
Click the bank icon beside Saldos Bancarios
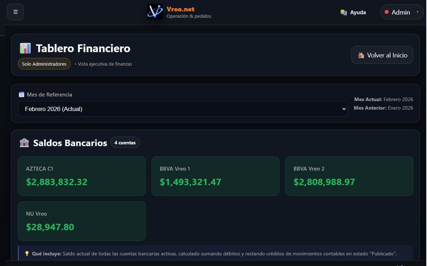(x=24, y=143)
